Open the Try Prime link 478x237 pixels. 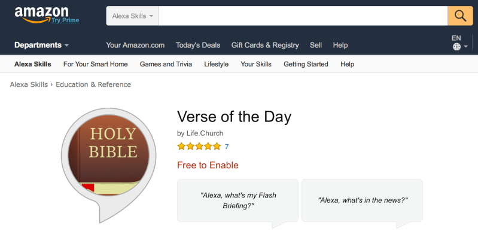coord(65,20)
